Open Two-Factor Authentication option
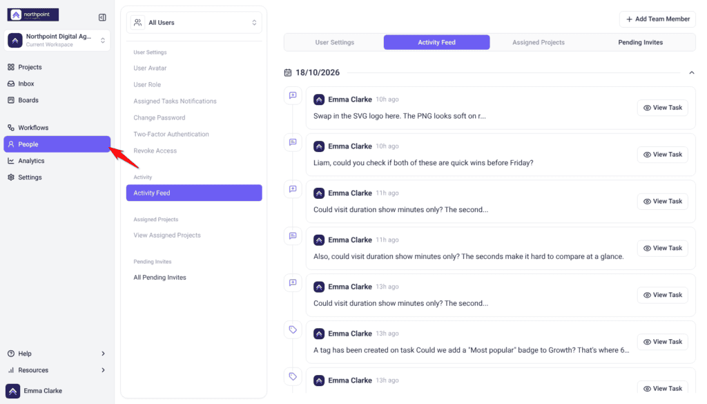Screen dimensions: 707x404 (171, 135)
